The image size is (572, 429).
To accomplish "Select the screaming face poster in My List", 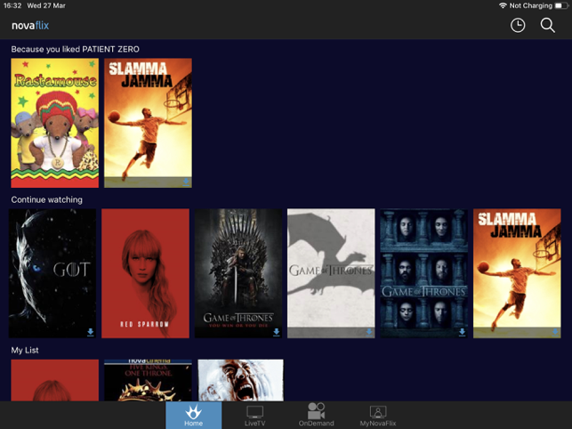I will click(x=240, y=380).
